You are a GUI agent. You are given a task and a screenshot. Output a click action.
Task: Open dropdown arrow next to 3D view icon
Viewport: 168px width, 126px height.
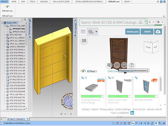(x=96, y=32)
